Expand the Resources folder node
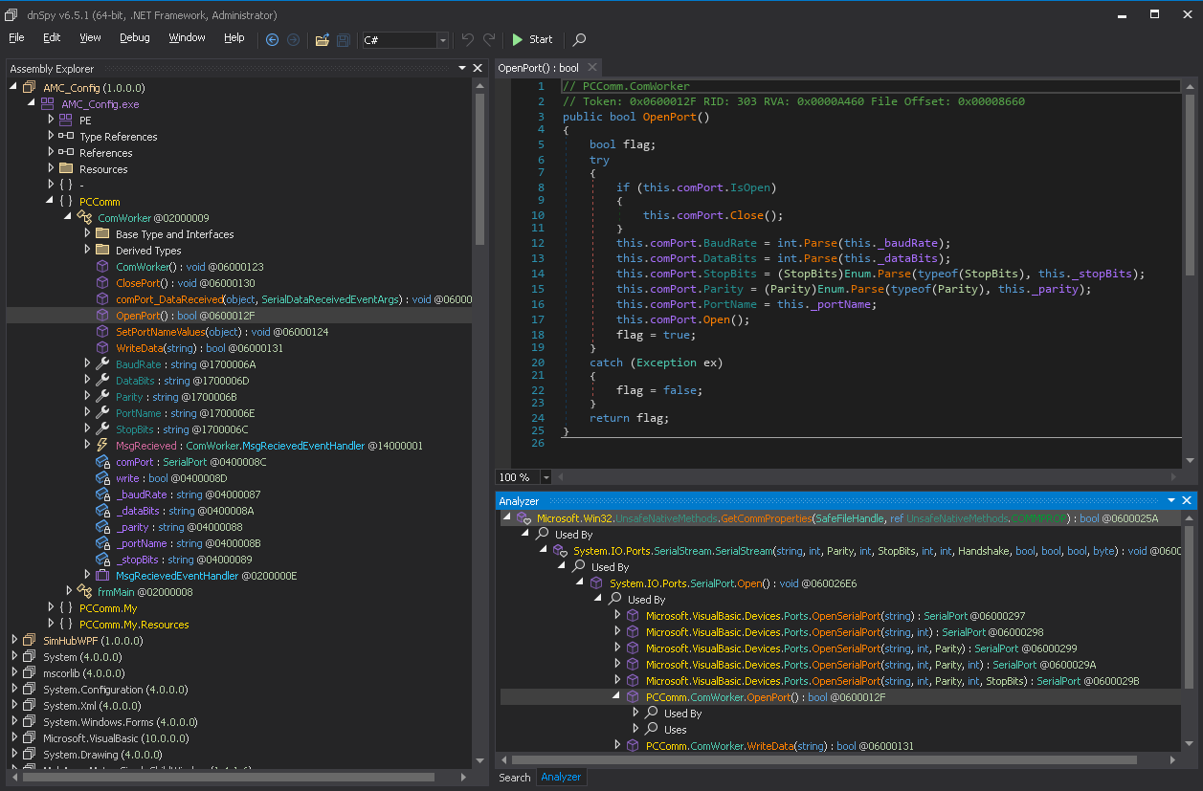The height and width of the screenshot is (791, 1203). pyautogui.click(x=52, y=169)
